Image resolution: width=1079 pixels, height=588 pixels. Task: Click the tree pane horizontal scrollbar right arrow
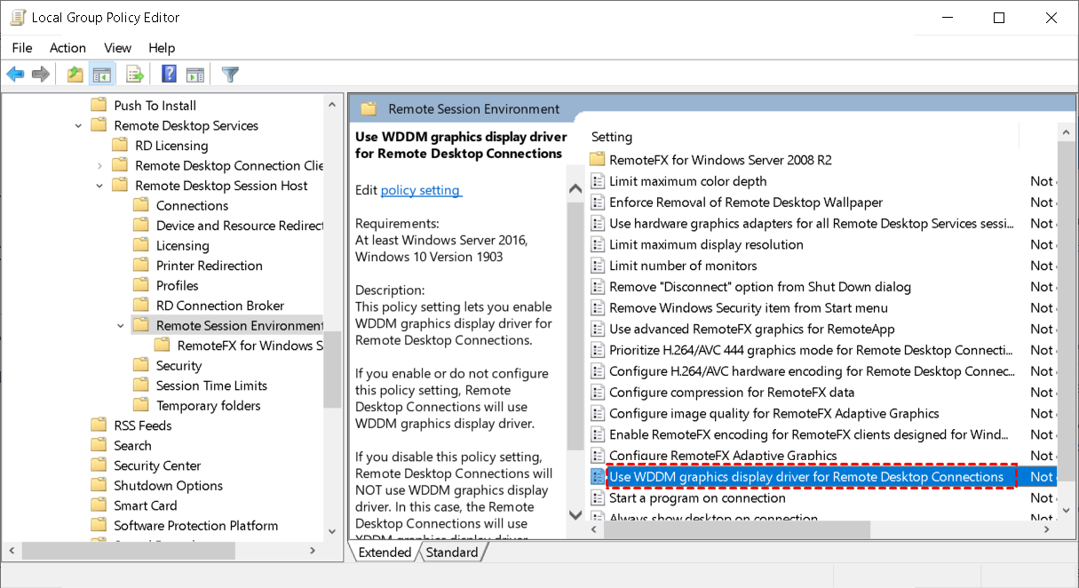[312, 551]
